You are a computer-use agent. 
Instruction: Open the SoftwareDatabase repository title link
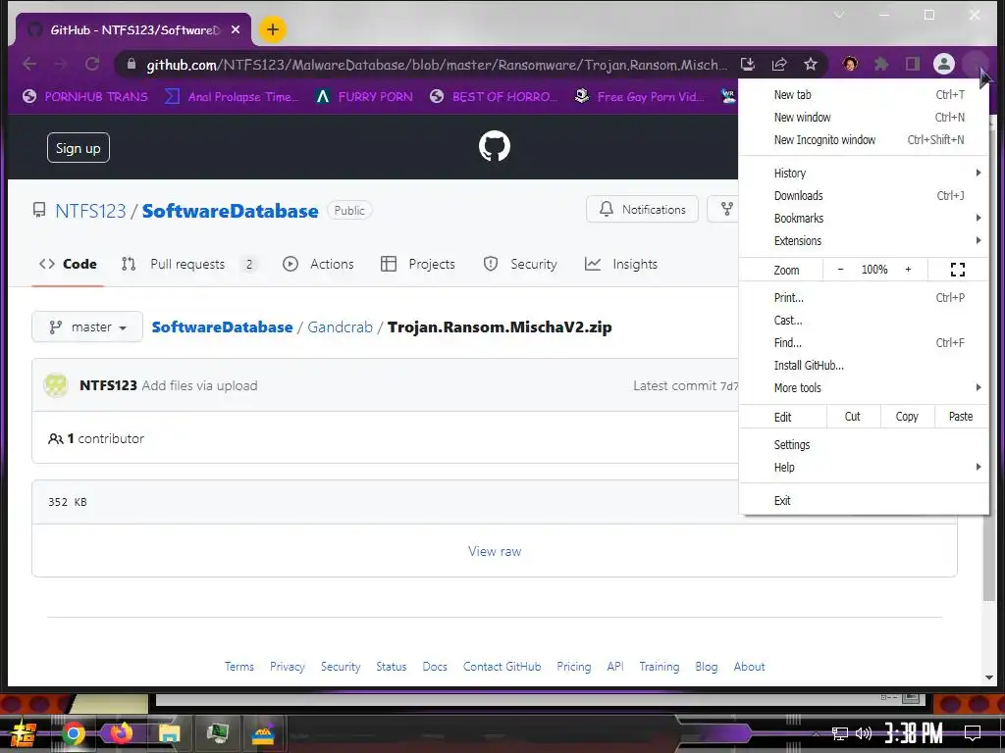click(230, 211)
